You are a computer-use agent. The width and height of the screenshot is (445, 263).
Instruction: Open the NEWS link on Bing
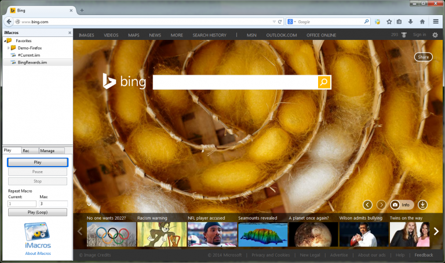click(x=155, y=35)
